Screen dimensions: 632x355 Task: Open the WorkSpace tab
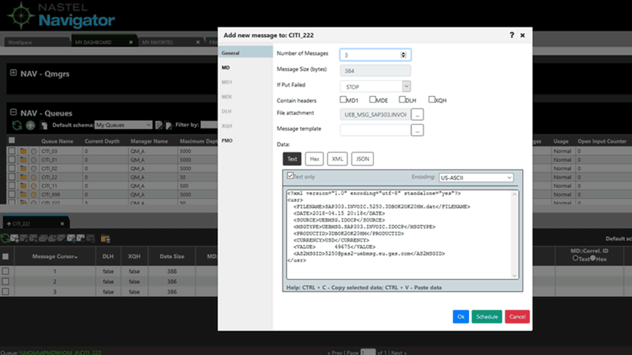[x=36, y=42]
